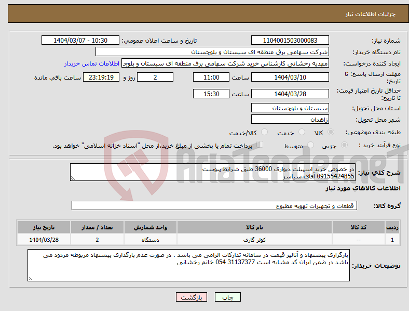Click the table need date cell 1404/03/28
Image resolution: width=409 pixels, height=311 pixels.
[44, 240]
